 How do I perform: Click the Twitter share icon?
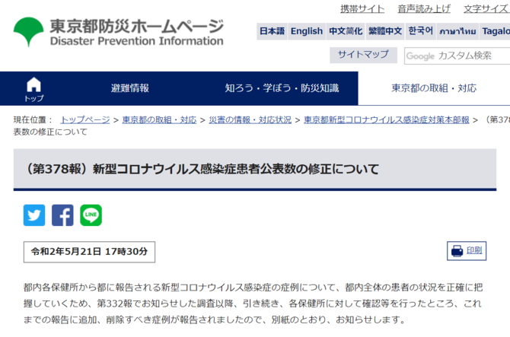click(34, 215)
